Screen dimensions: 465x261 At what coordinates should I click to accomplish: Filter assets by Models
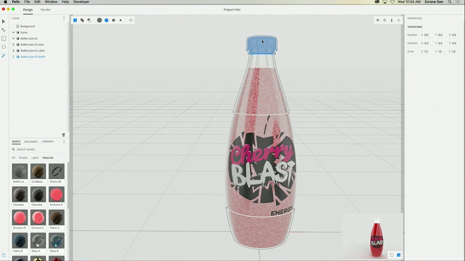click(23, 158)
